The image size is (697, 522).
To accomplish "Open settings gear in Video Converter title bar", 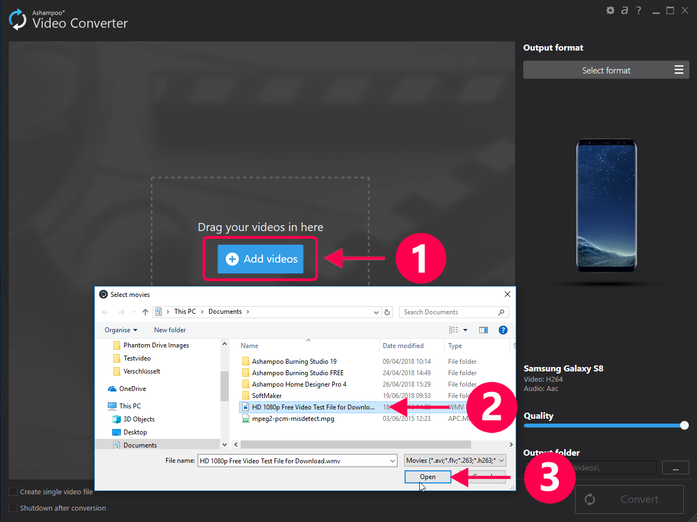I will 610,10.
